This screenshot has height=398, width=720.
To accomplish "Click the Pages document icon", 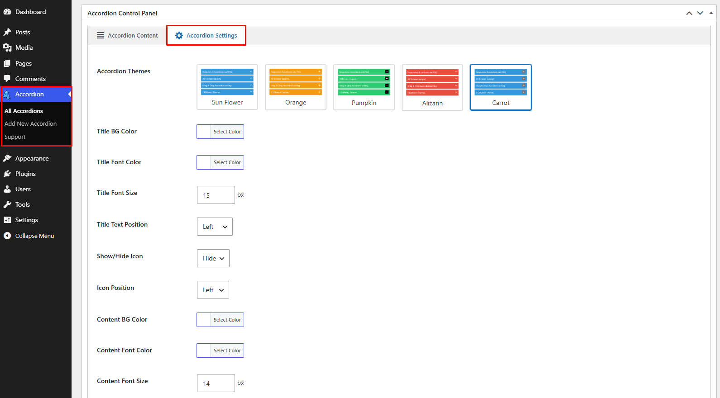I will 7,63.
